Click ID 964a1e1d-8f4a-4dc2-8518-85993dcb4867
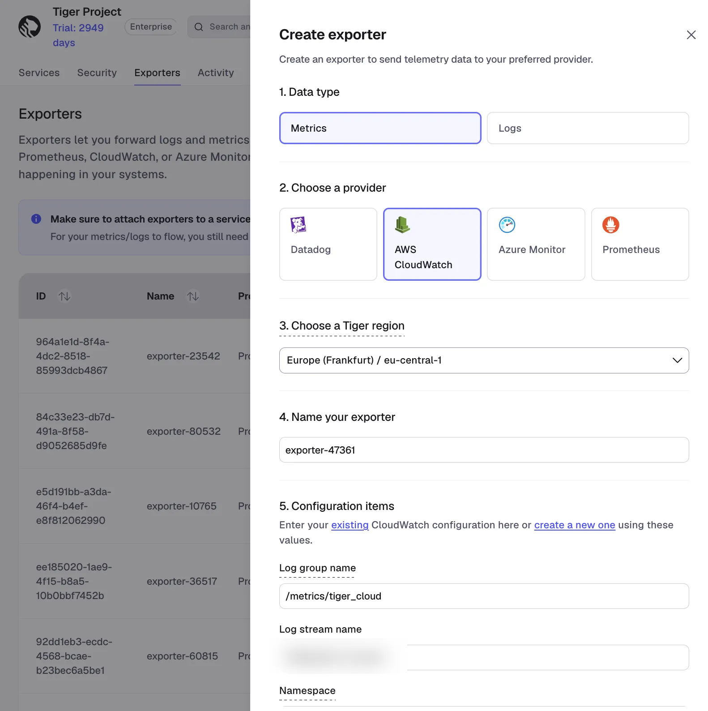Image resolution: width=708 pixels, height=711 pixels. (x=73, y=356)
